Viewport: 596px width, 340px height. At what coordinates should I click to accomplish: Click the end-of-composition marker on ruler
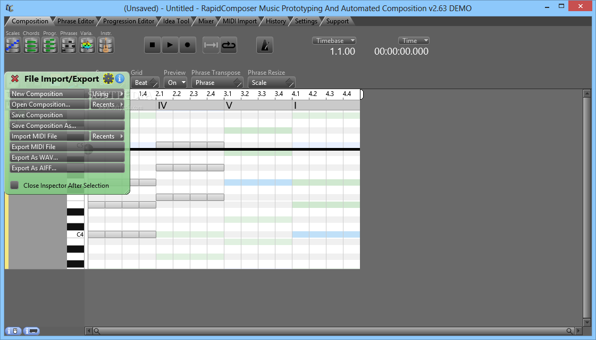pyautogui.click(x=362, y=94)
